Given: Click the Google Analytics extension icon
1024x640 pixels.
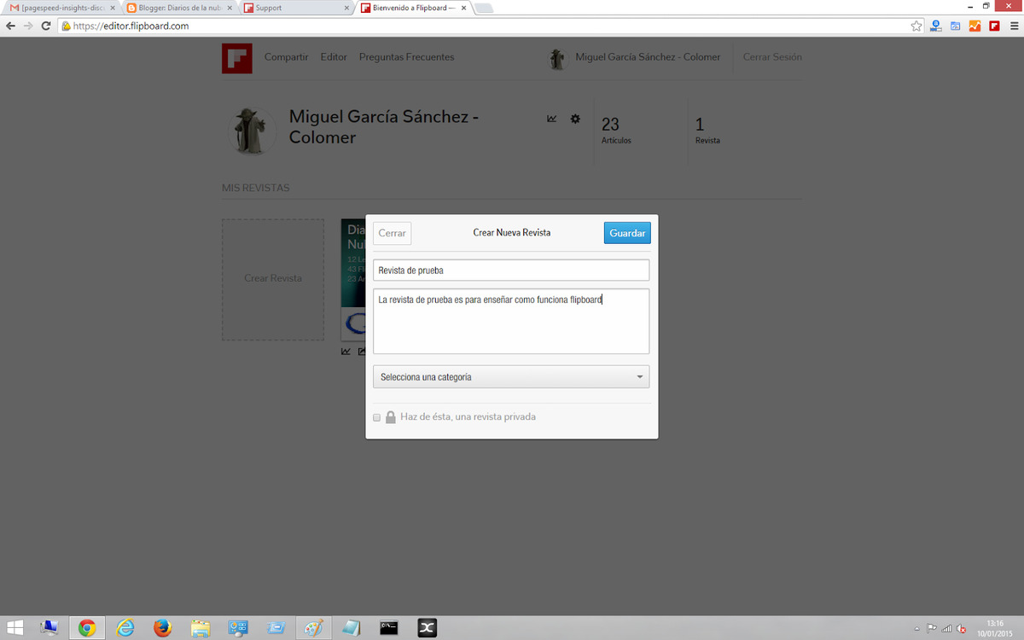Looking at the screenshot, I should [975, 26].
